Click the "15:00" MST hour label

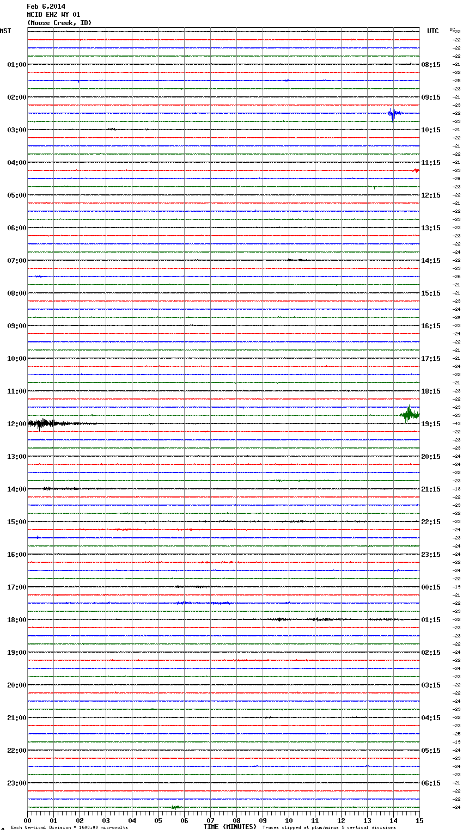17,522
